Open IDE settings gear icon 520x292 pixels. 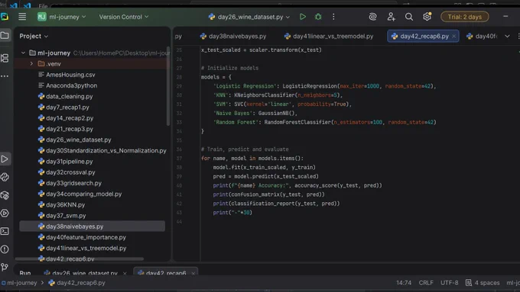pos(427,17)
